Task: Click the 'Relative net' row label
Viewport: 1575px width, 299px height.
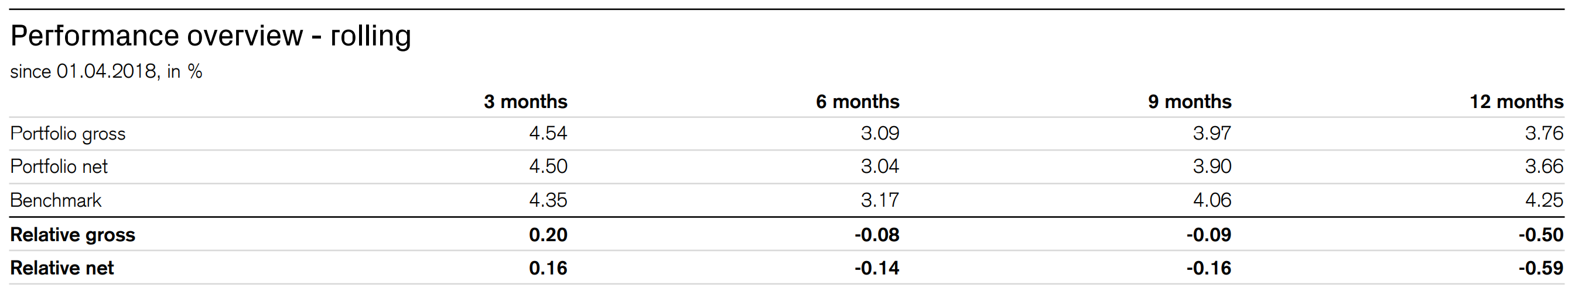Action: [62, 268]
